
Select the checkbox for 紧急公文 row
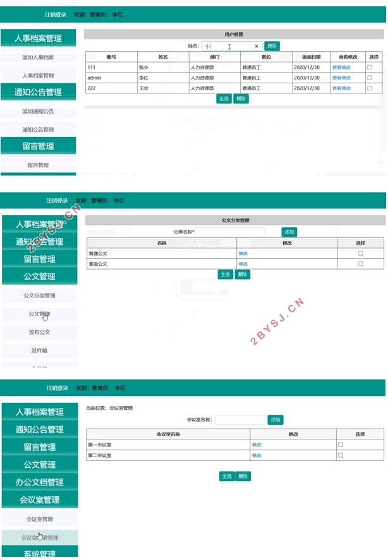(x=360, y=264)
